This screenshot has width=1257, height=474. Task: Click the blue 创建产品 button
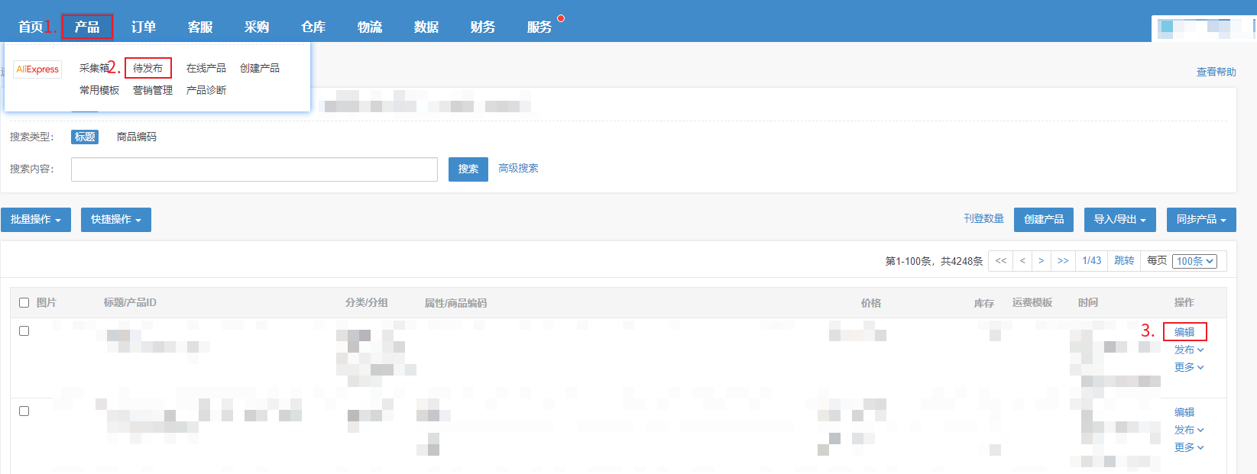(x=1044, y=220)
